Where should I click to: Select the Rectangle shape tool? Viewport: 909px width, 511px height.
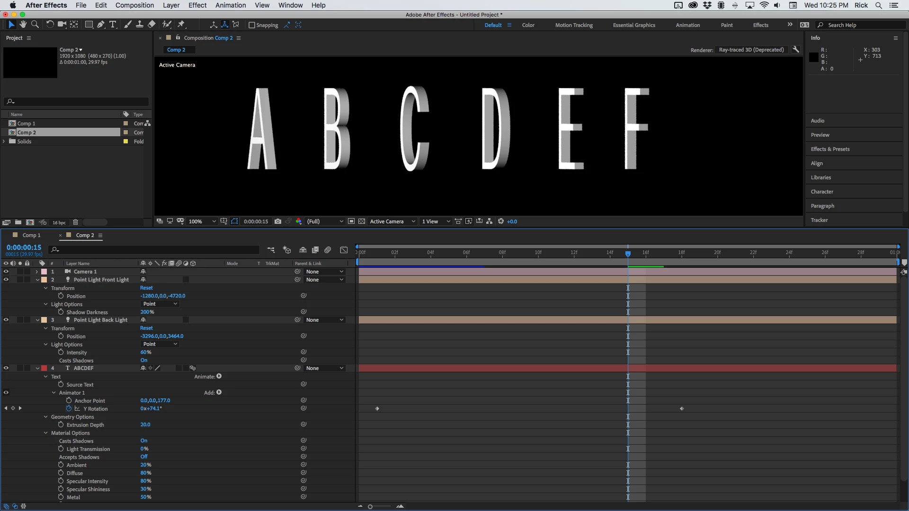[89, 25]
